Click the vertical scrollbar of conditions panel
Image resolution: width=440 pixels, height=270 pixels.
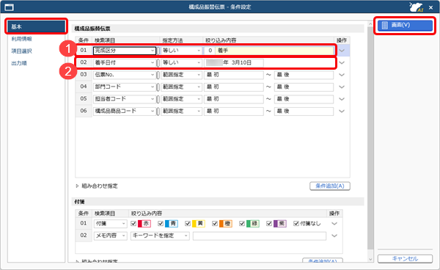click(x=370, y=137)
